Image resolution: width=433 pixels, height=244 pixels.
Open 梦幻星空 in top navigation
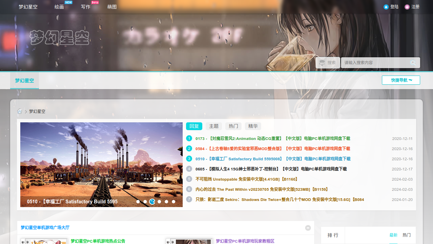[28, 7]
